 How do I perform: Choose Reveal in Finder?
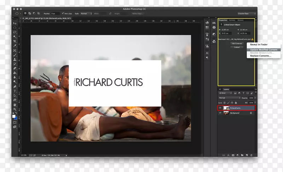(x=259, y=44)
